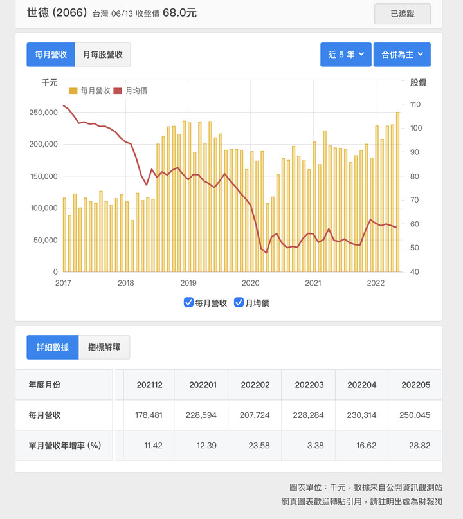The width and height of the screenshot is (463, 519).
Task: Click the 已追蹤 follow button
Action: pos(403,14)
